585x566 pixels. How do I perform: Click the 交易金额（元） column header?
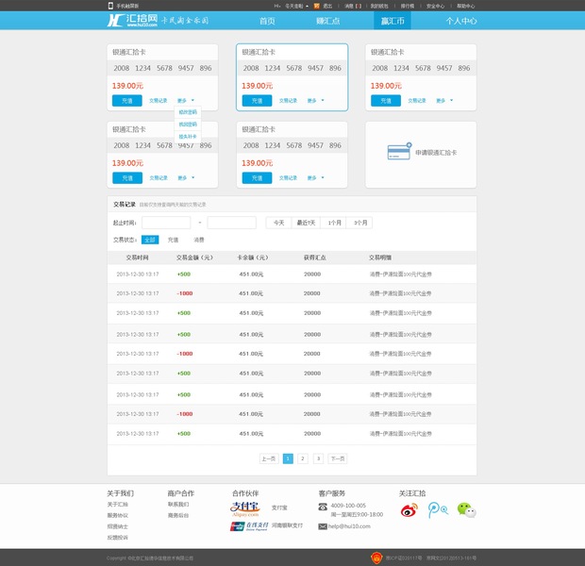click(194, 258)
